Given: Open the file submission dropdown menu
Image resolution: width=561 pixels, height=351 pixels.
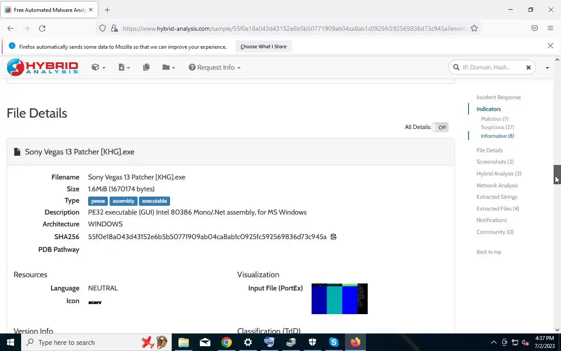Looking at the screenshot, I should point(124,67).
